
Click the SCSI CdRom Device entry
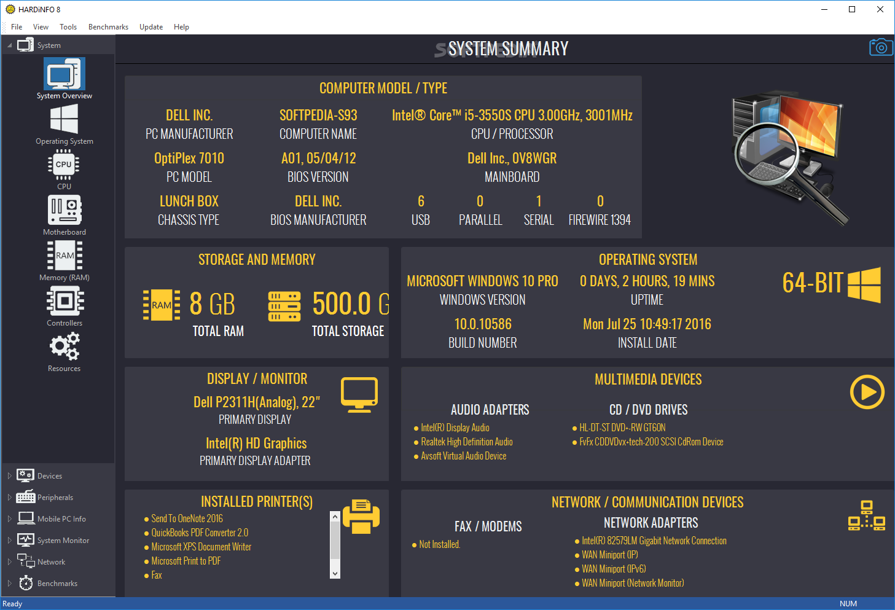pyautogui.click(x=651, y=442)
